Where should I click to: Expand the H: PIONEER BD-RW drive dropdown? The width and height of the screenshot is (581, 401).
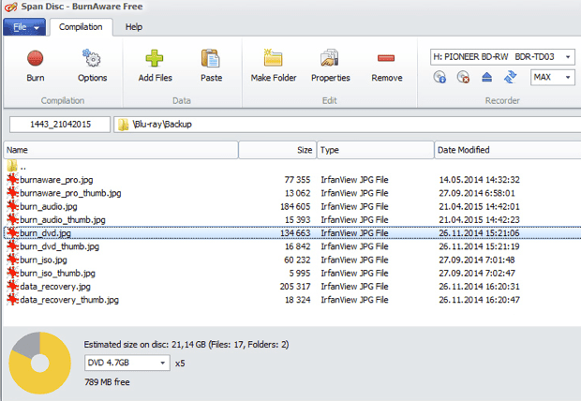point(568,57)
